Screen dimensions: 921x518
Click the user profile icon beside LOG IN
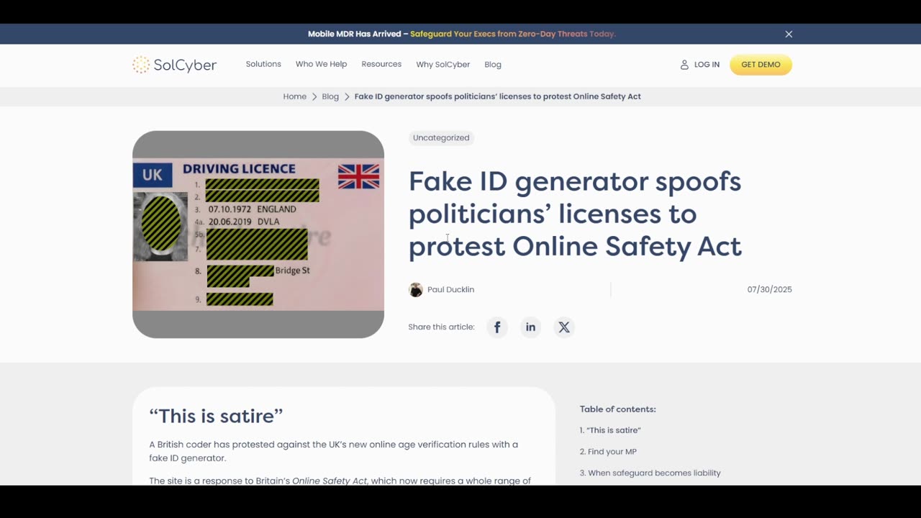[684, 65]
